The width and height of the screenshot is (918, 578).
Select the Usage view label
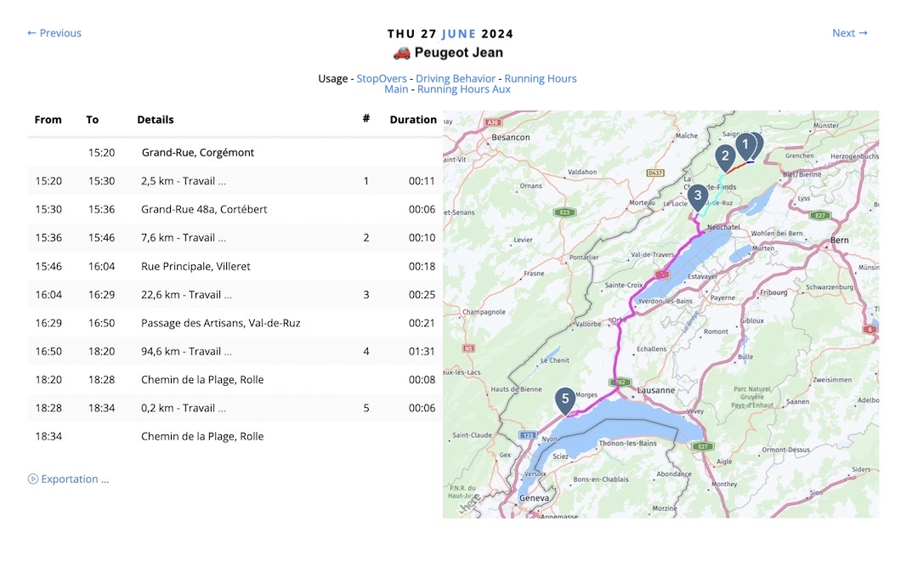coord(332,78)
